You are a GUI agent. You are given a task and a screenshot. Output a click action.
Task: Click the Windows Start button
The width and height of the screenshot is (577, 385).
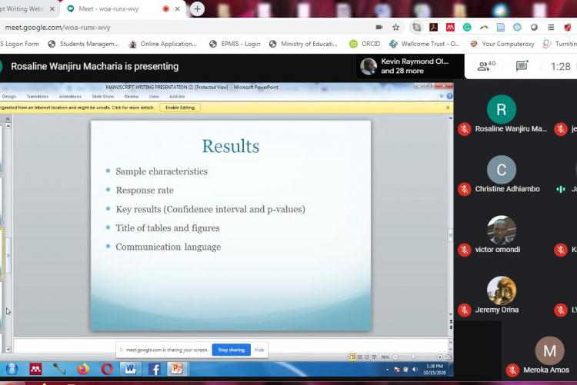pyautogui.click(x=12, y=369)
